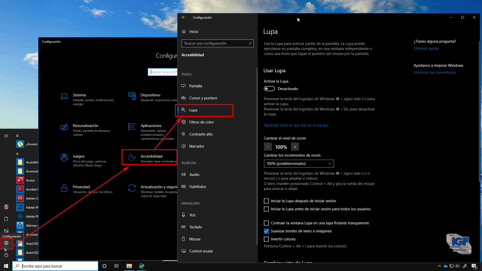This screenshot has width=482, height=271.
Task: Open Subtítulos settings
Action: coord(197,186)
